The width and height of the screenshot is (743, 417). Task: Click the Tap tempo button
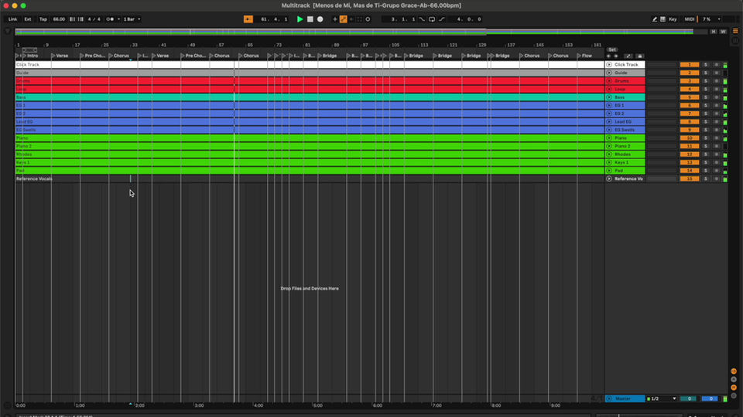pos(43,19)
